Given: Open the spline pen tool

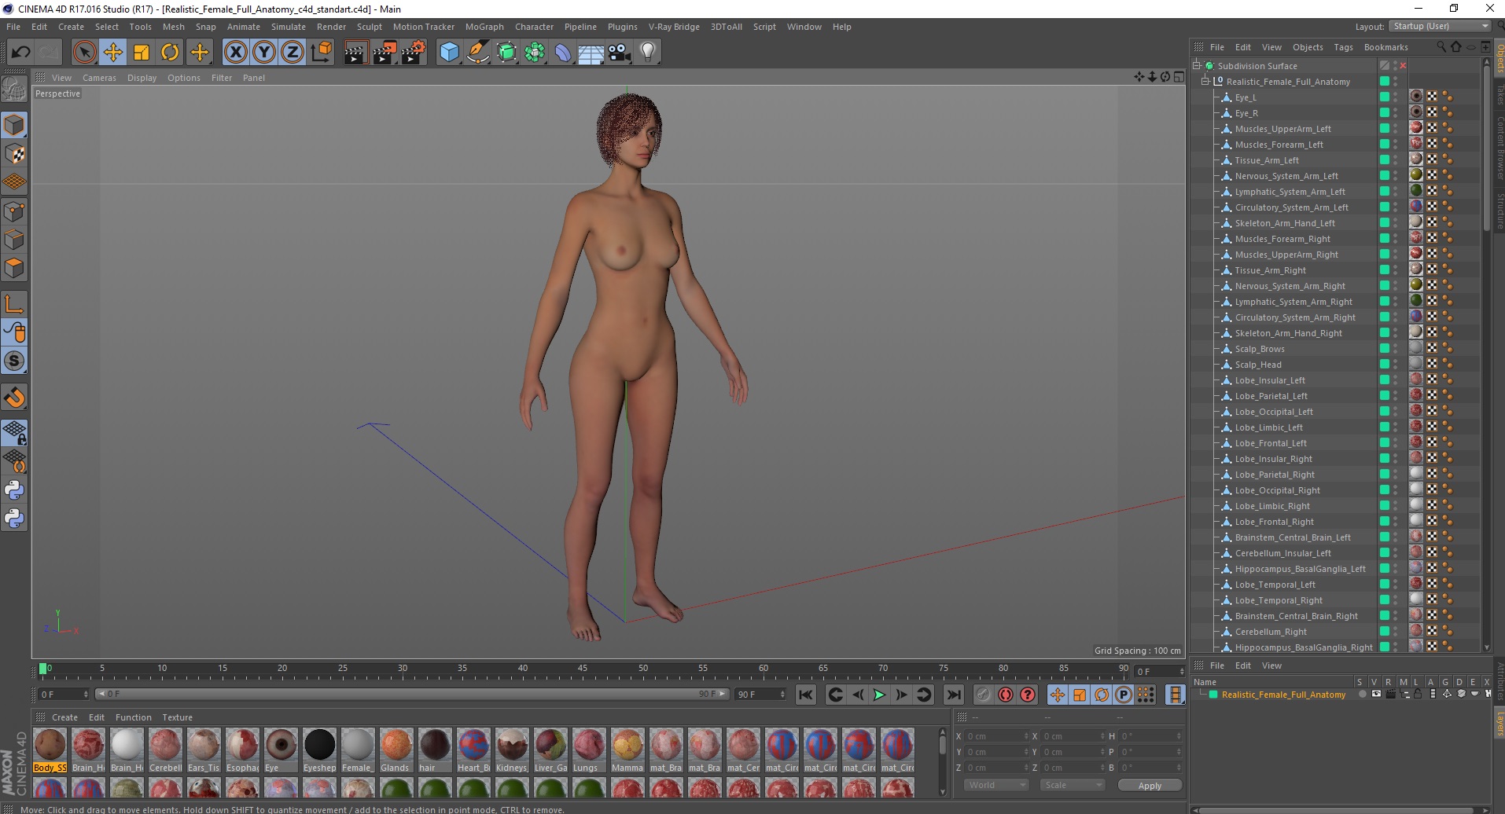Looking at the screenshot, I should point(477,53).
